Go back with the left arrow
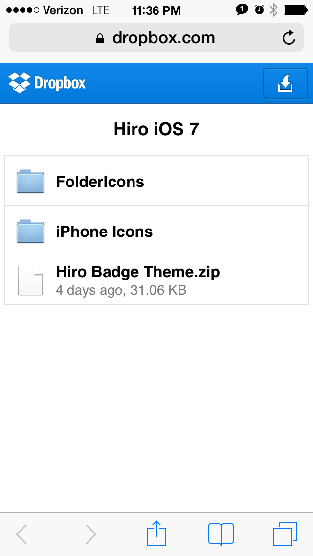This screenshot has height=556, width=313. coord(22,534)
